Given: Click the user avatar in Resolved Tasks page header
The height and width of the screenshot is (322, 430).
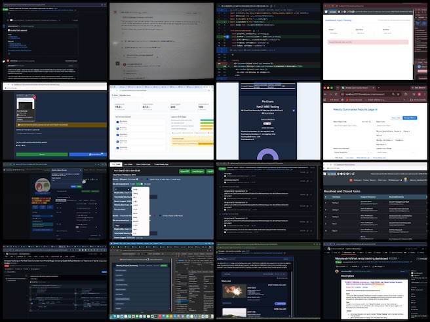Looking at the screenshot, I should click(x=406, y=180).
